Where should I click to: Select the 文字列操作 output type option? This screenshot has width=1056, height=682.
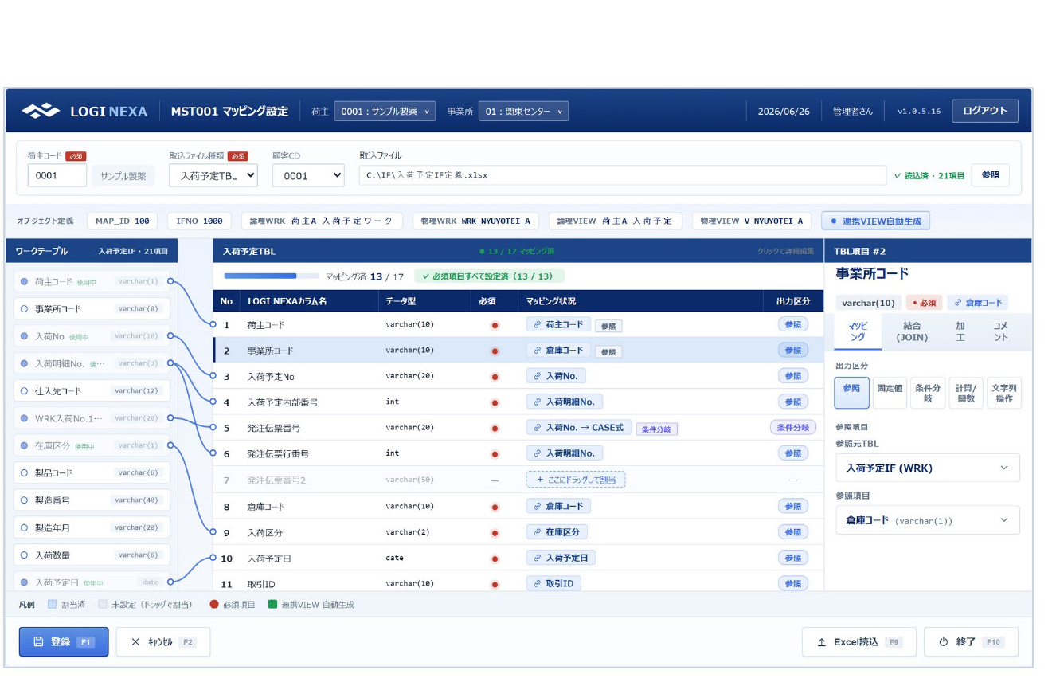click(x=1003, y=393)
